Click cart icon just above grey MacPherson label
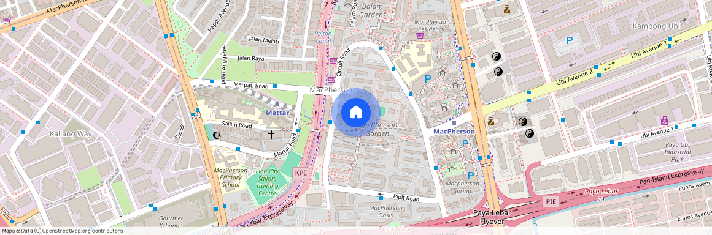The image size is (712, 235). [331, 79]
